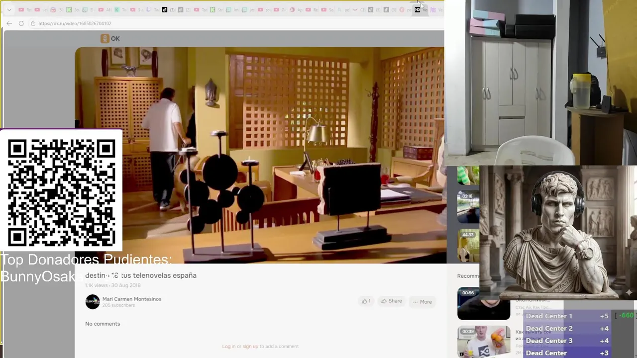Click the 'No comments' text

click(103, 324)
